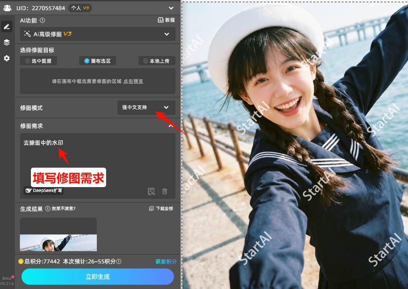Switch to the 个人 V3 account tab
Viewport: 408px width, 289px height.
pos(81,8)
